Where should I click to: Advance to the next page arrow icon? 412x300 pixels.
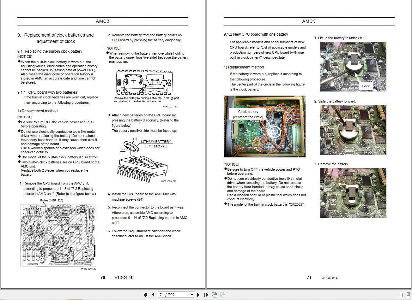tap(198, 295)
